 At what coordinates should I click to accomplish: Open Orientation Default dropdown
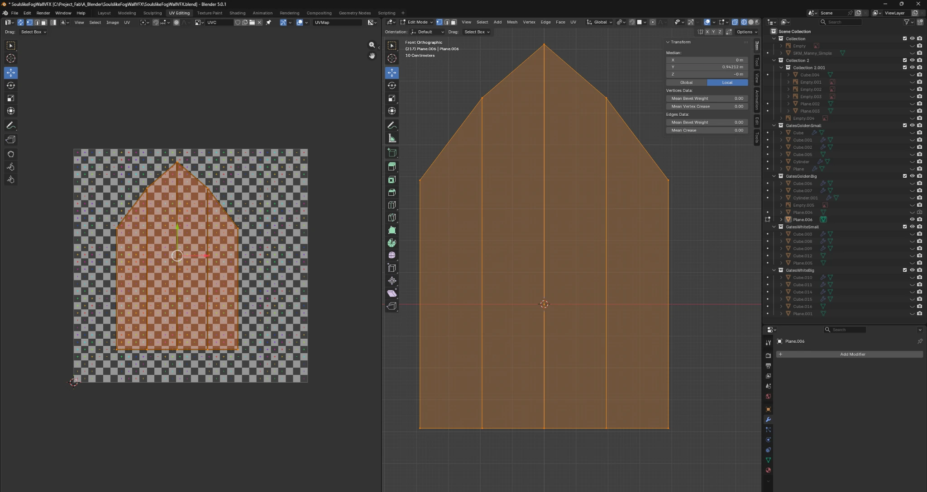427,32
